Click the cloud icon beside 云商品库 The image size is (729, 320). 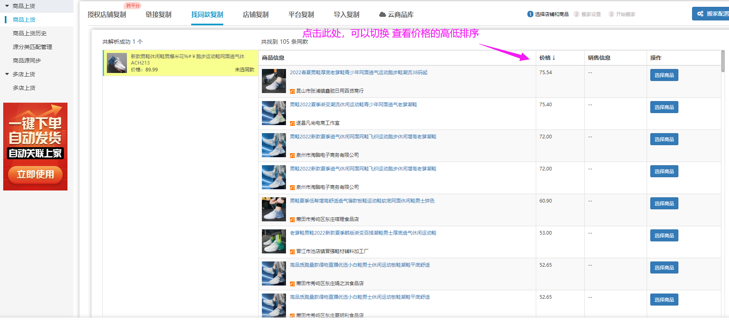coord(382,14)
